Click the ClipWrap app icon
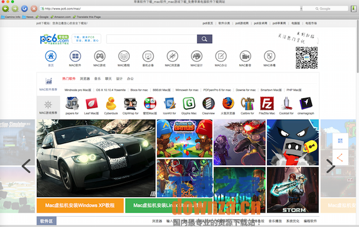The height and width of the screenshot is (227, 359). [x=130, y=104]
